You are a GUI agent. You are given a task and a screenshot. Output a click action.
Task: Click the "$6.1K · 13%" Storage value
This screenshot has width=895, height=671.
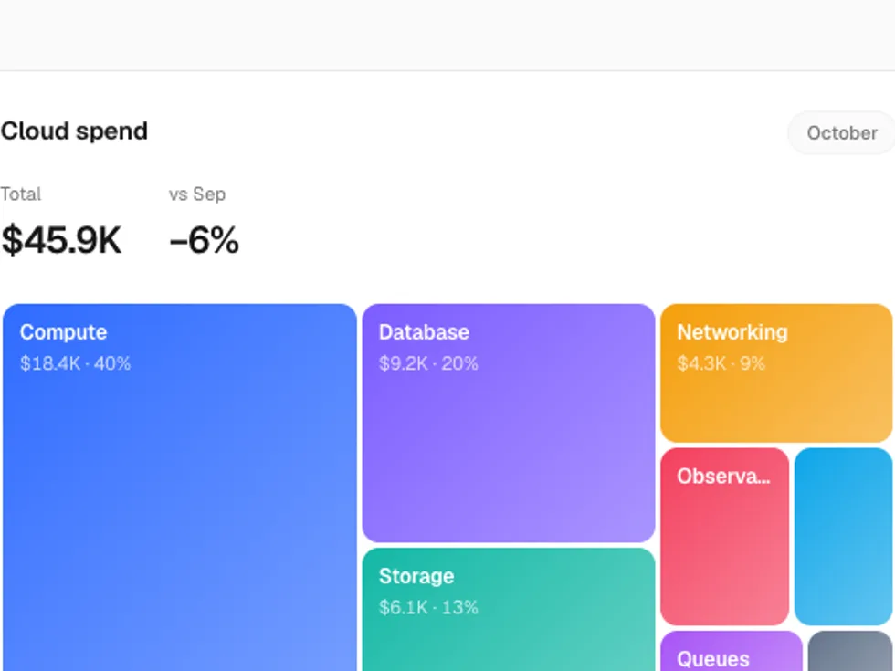[428, 607]
